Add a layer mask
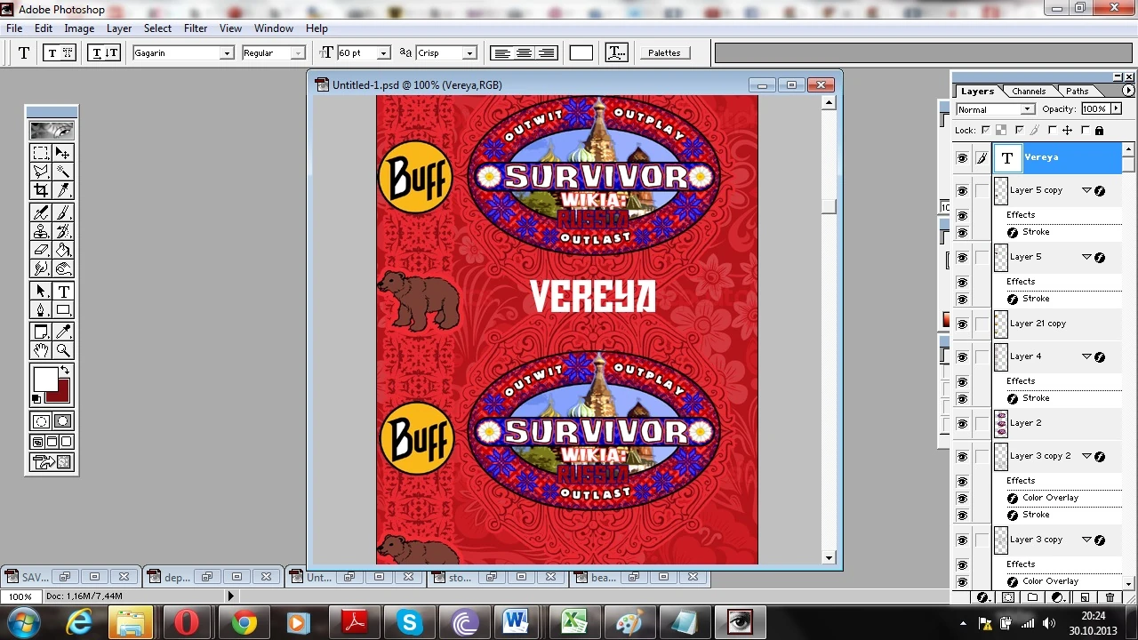This screenshot has width=1138, height=640. click(x=1008, y=597)
